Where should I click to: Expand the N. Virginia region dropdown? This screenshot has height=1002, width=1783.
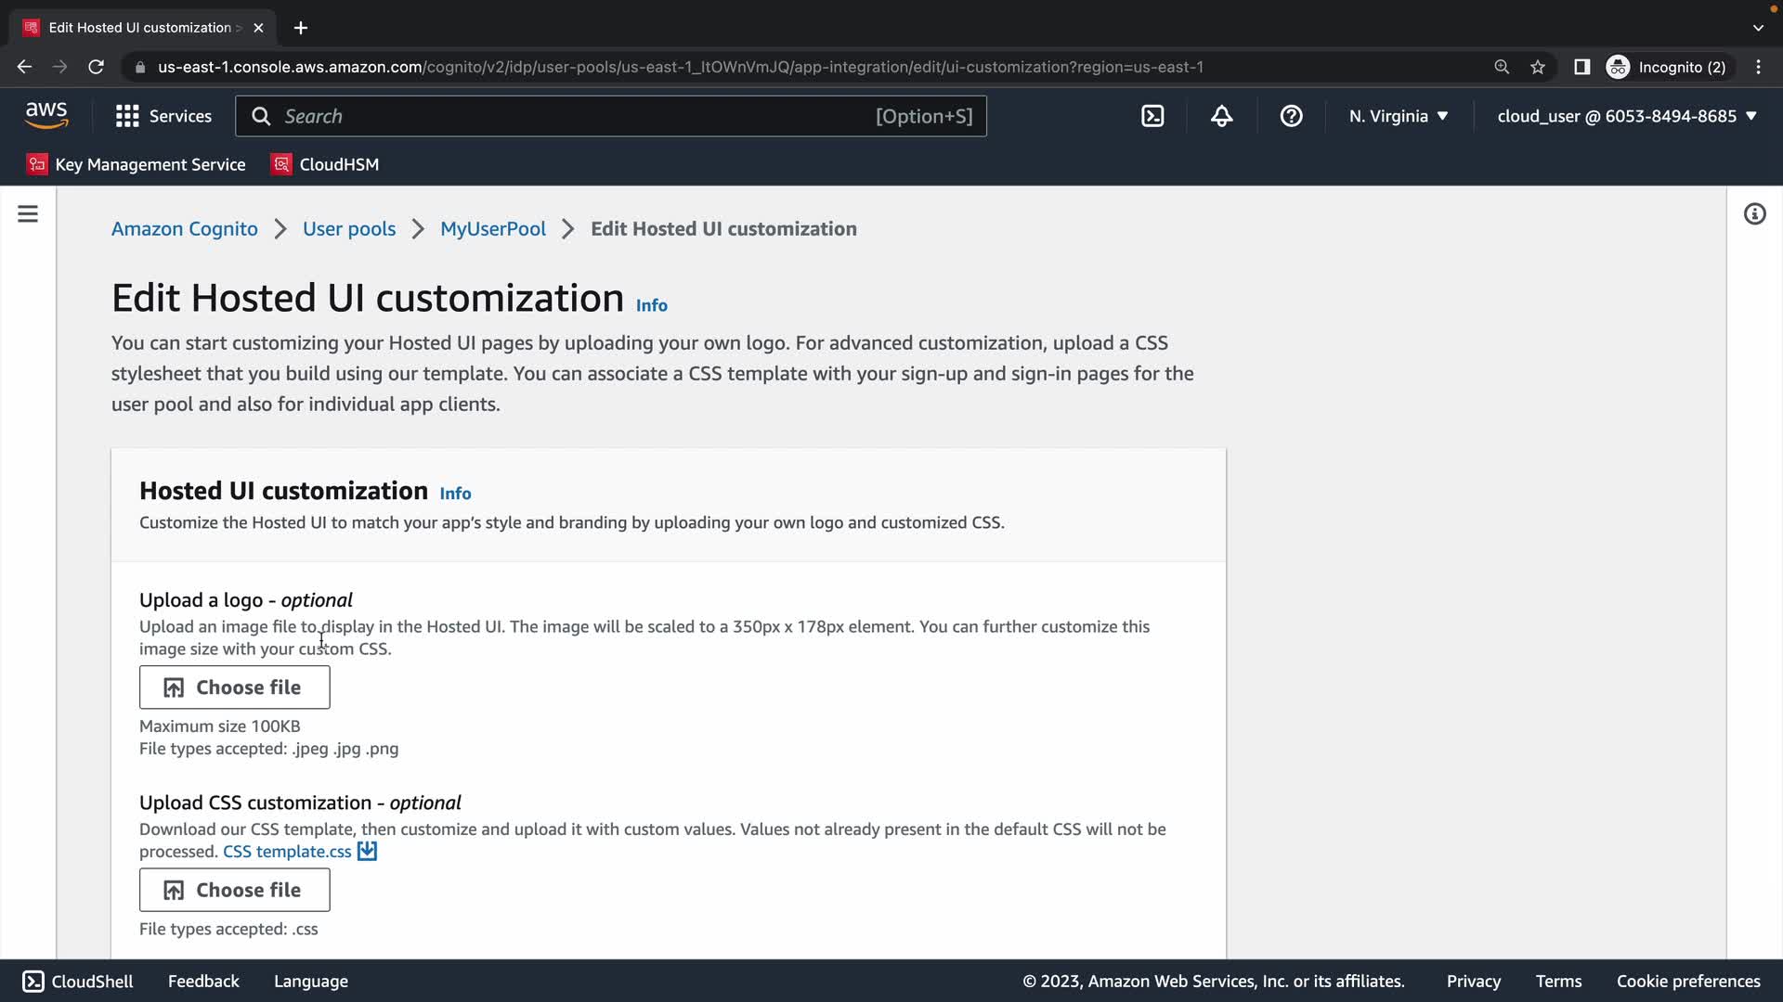(x=1399, y=116)
